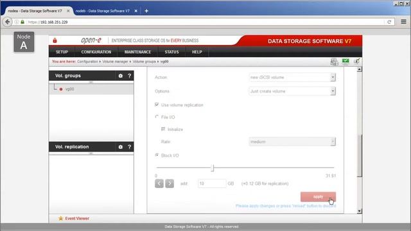Select Block I/O radio button
The image size is (411, 231).
[x=157, y=155]
